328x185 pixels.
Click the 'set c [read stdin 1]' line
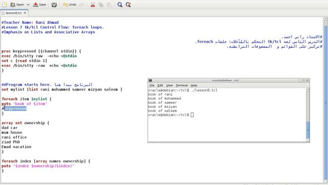coord(24,61)
